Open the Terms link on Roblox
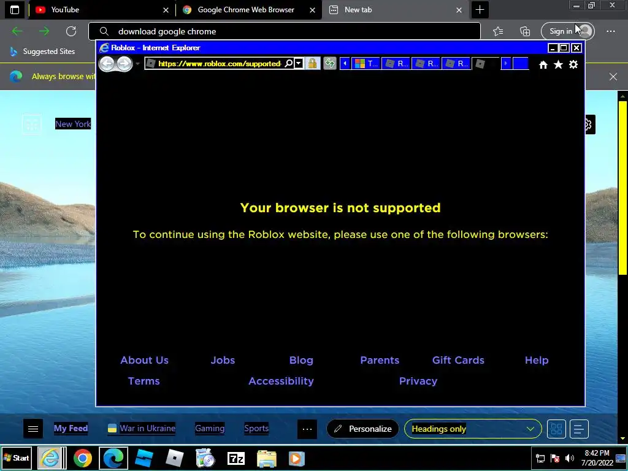This screenshot has height=471, width=628. (x=144, y=381)
